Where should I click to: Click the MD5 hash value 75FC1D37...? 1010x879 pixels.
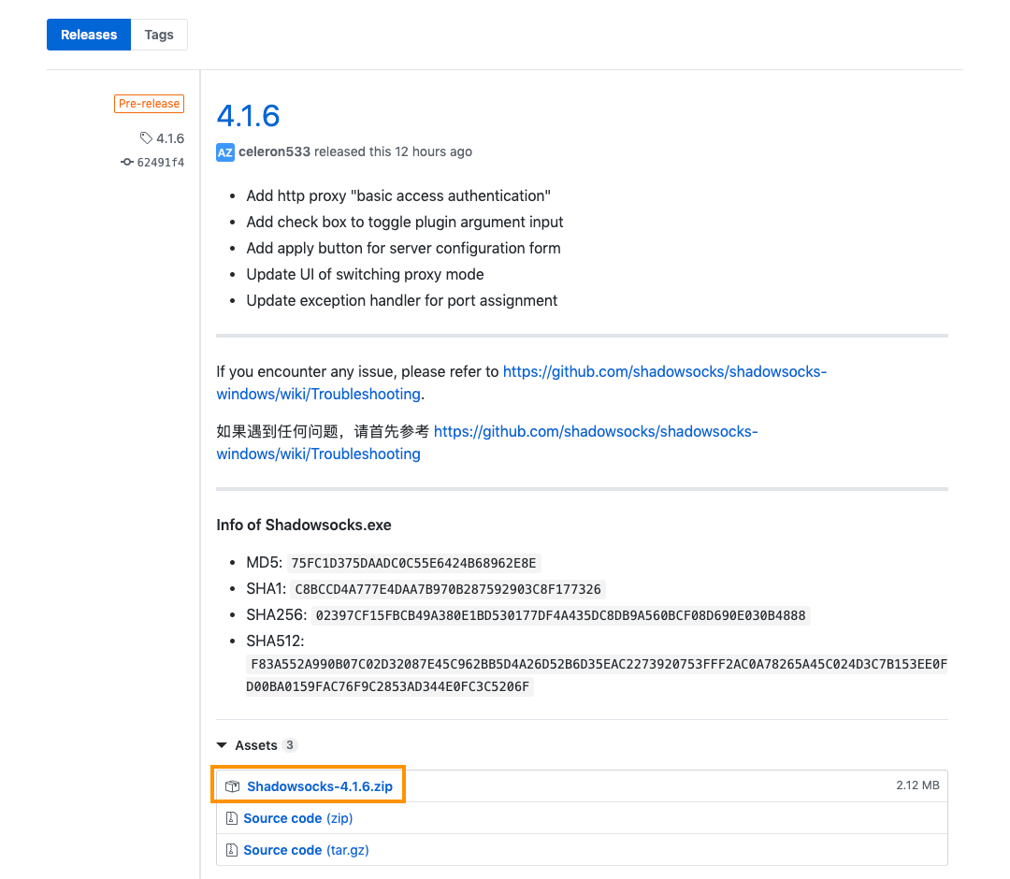point(413,564)
